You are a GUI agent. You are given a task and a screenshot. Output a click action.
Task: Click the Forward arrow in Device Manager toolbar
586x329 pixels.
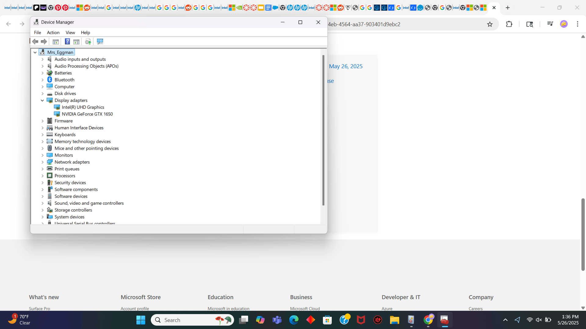pyautogui.click(x=44, y=41)
